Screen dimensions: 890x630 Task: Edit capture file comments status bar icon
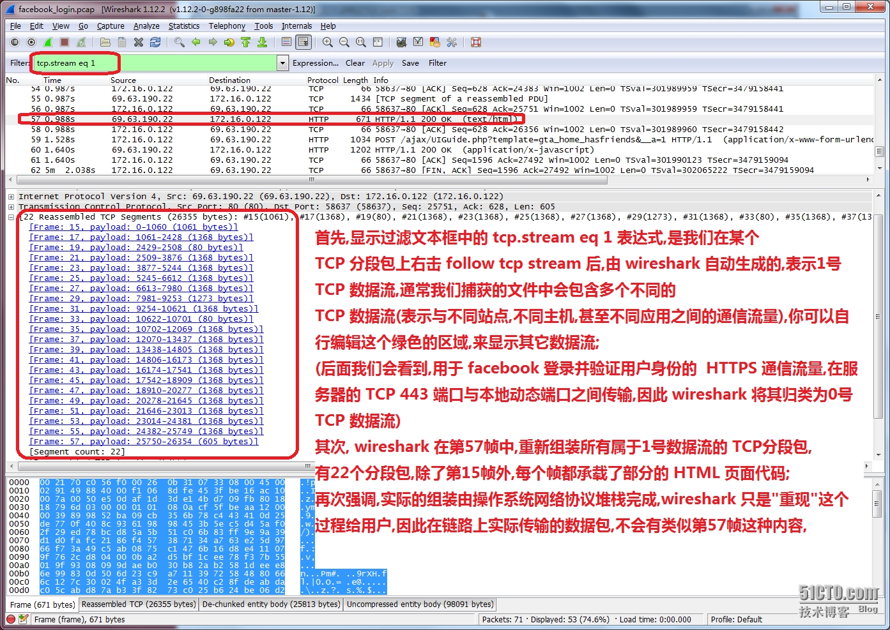click(x=24, y=619)
